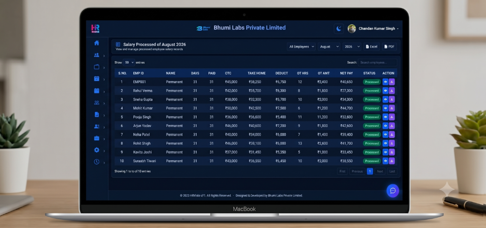Click the HR Vista logo
The image size is (486, 228).
[x=95, y=29]
